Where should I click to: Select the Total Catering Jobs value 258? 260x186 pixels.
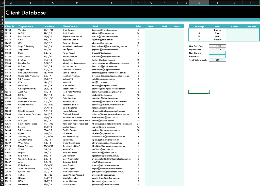[x=217, y=60]
